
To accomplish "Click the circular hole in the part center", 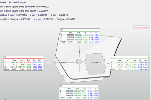I will (x=79, y=61).
